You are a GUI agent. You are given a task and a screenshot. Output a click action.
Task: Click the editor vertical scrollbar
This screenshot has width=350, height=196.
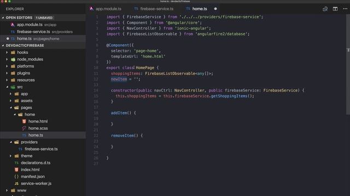click(348, 64)
